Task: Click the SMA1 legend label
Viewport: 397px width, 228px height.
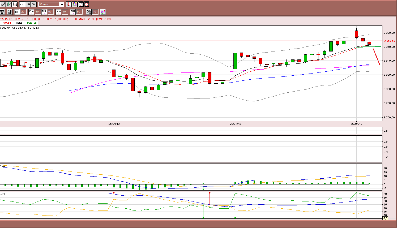Action: point(7,23)
